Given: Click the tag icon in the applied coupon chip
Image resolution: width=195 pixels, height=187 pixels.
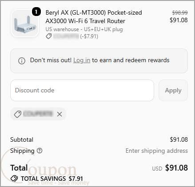Looking at the screenshot, I should tap(17, 114).
